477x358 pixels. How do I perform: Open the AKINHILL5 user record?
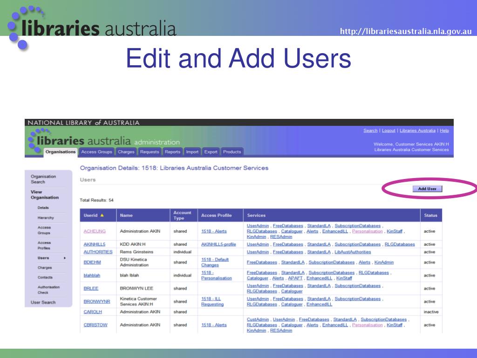(x=94, y=244)
